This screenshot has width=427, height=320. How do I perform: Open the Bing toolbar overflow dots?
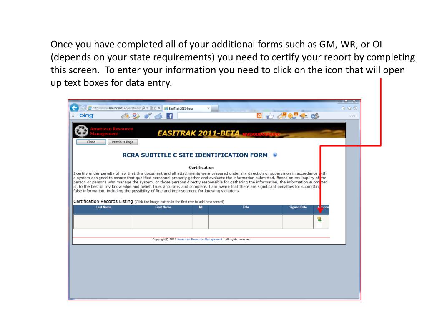(352, 116)
